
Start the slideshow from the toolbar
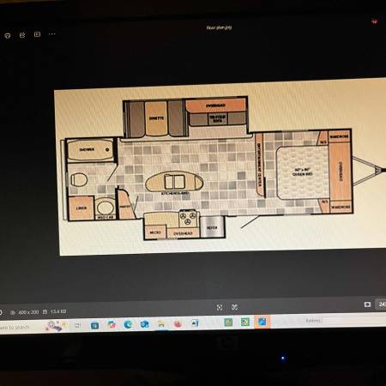pos(37,34)
